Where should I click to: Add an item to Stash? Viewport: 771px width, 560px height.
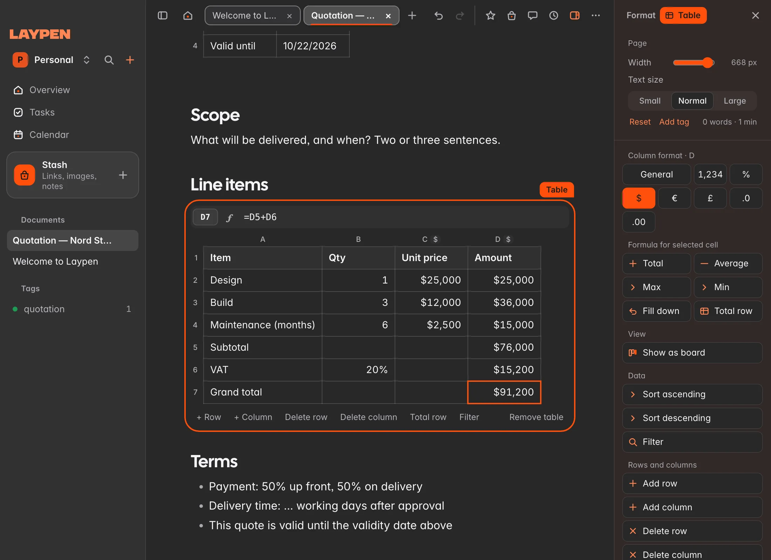coord(123,175)
